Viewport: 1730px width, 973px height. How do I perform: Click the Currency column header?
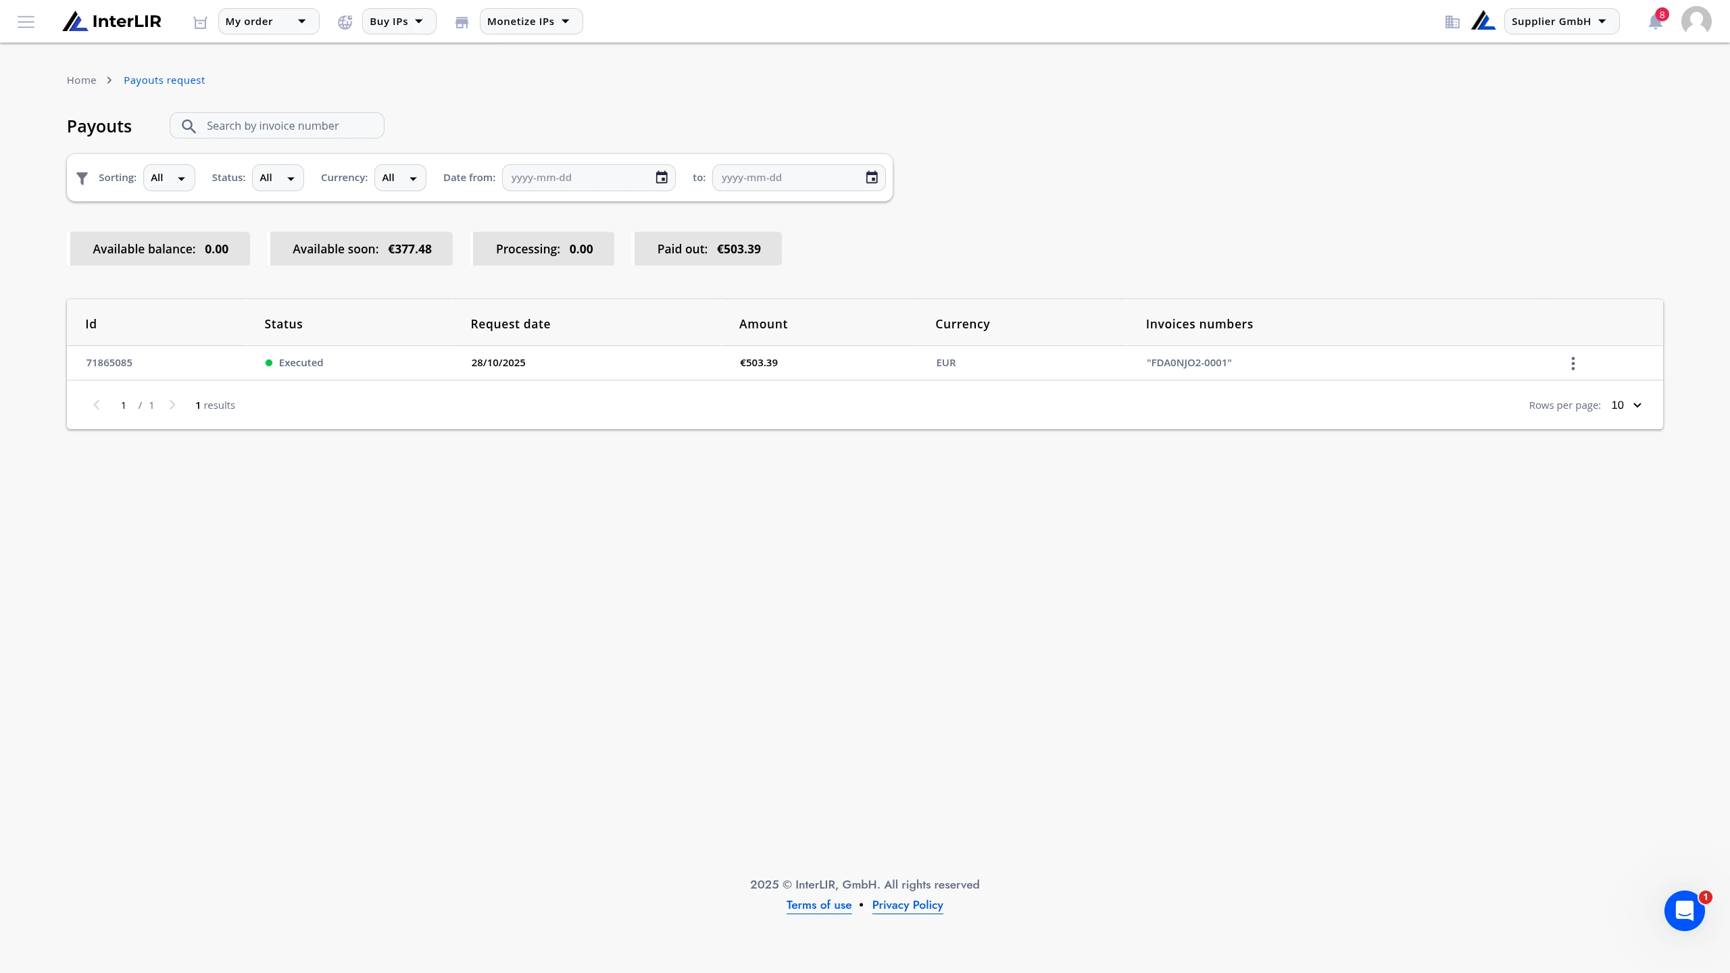pyautogui.click(x=962, y=324)
